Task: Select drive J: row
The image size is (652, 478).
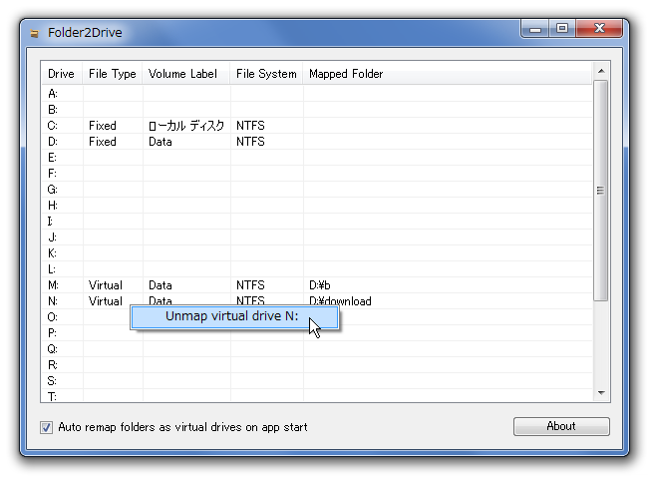Action: [317, 238]
